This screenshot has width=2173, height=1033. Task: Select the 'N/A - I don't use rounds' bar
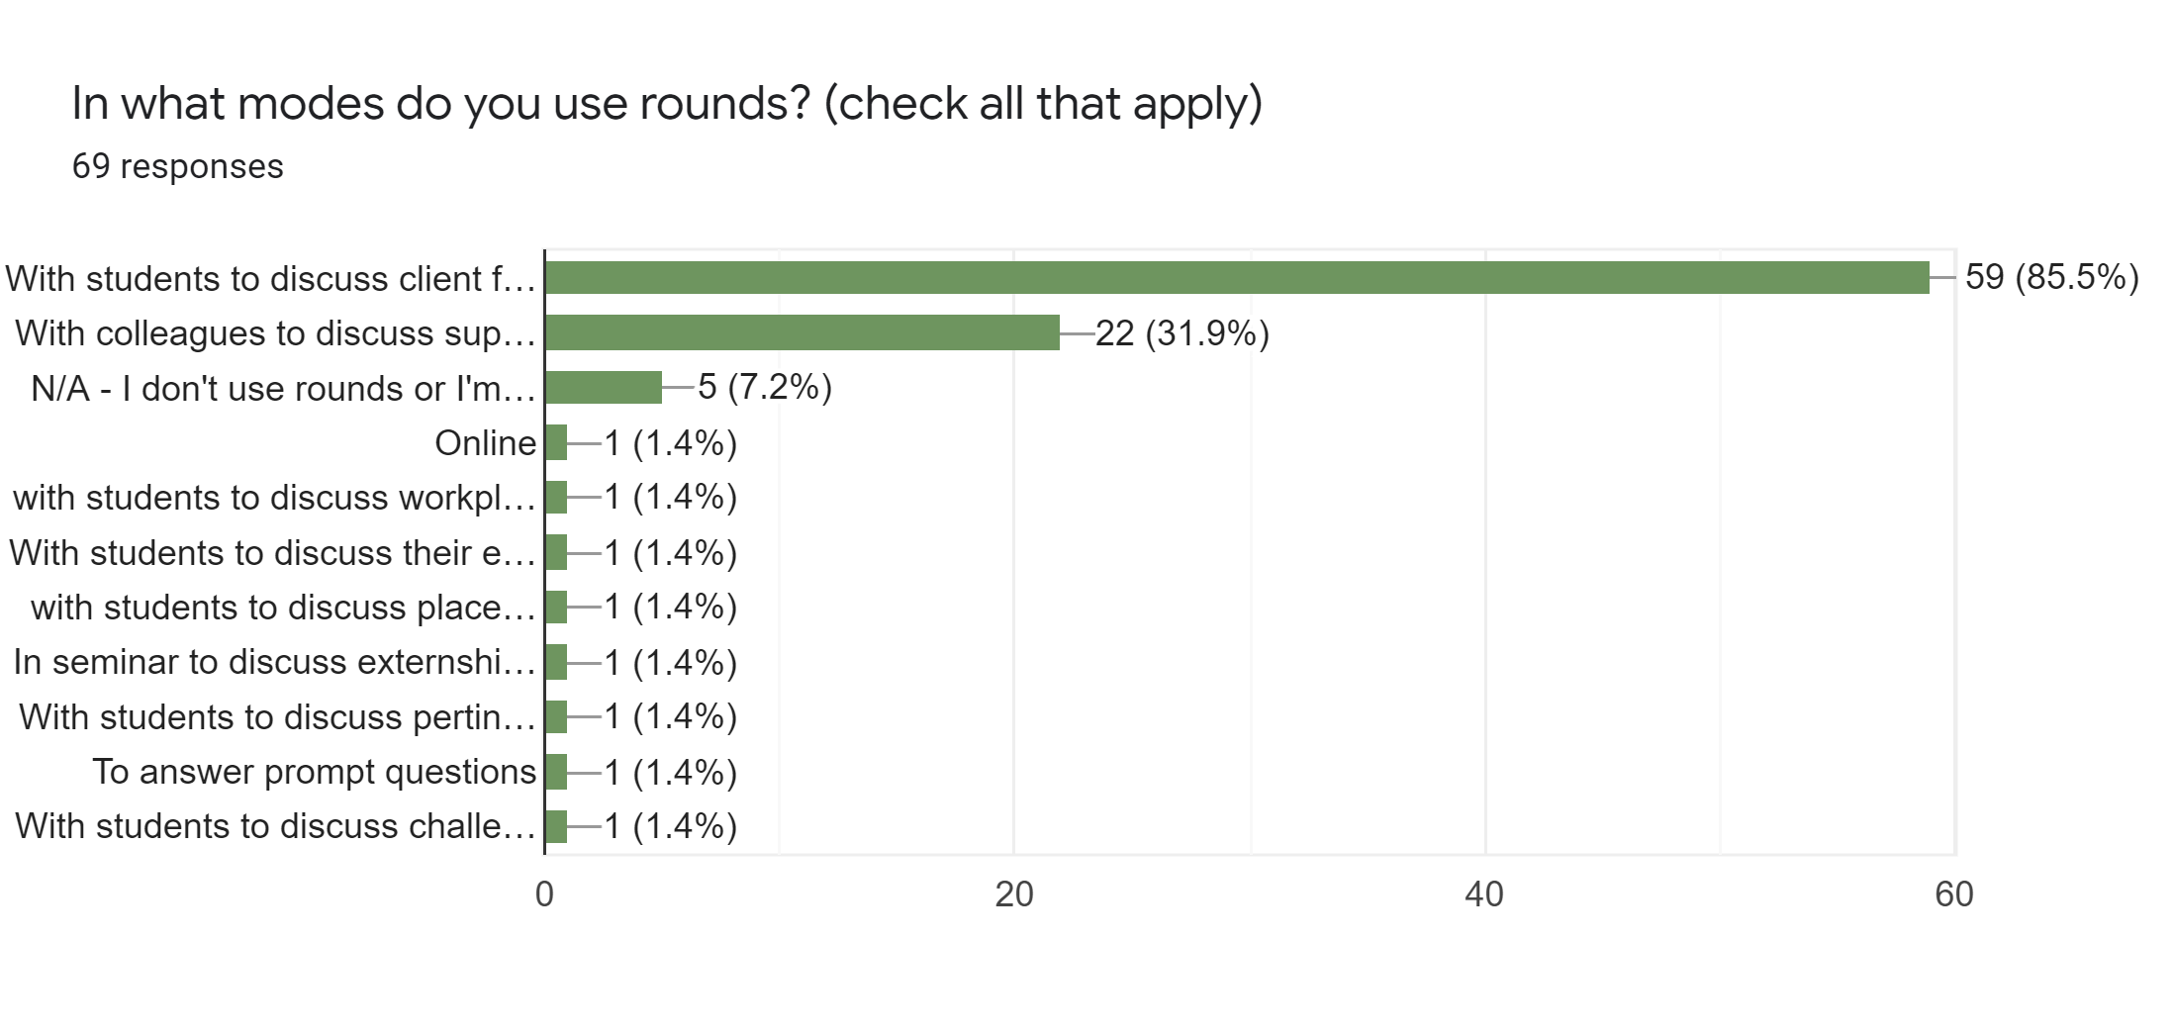tap(604, 388)
